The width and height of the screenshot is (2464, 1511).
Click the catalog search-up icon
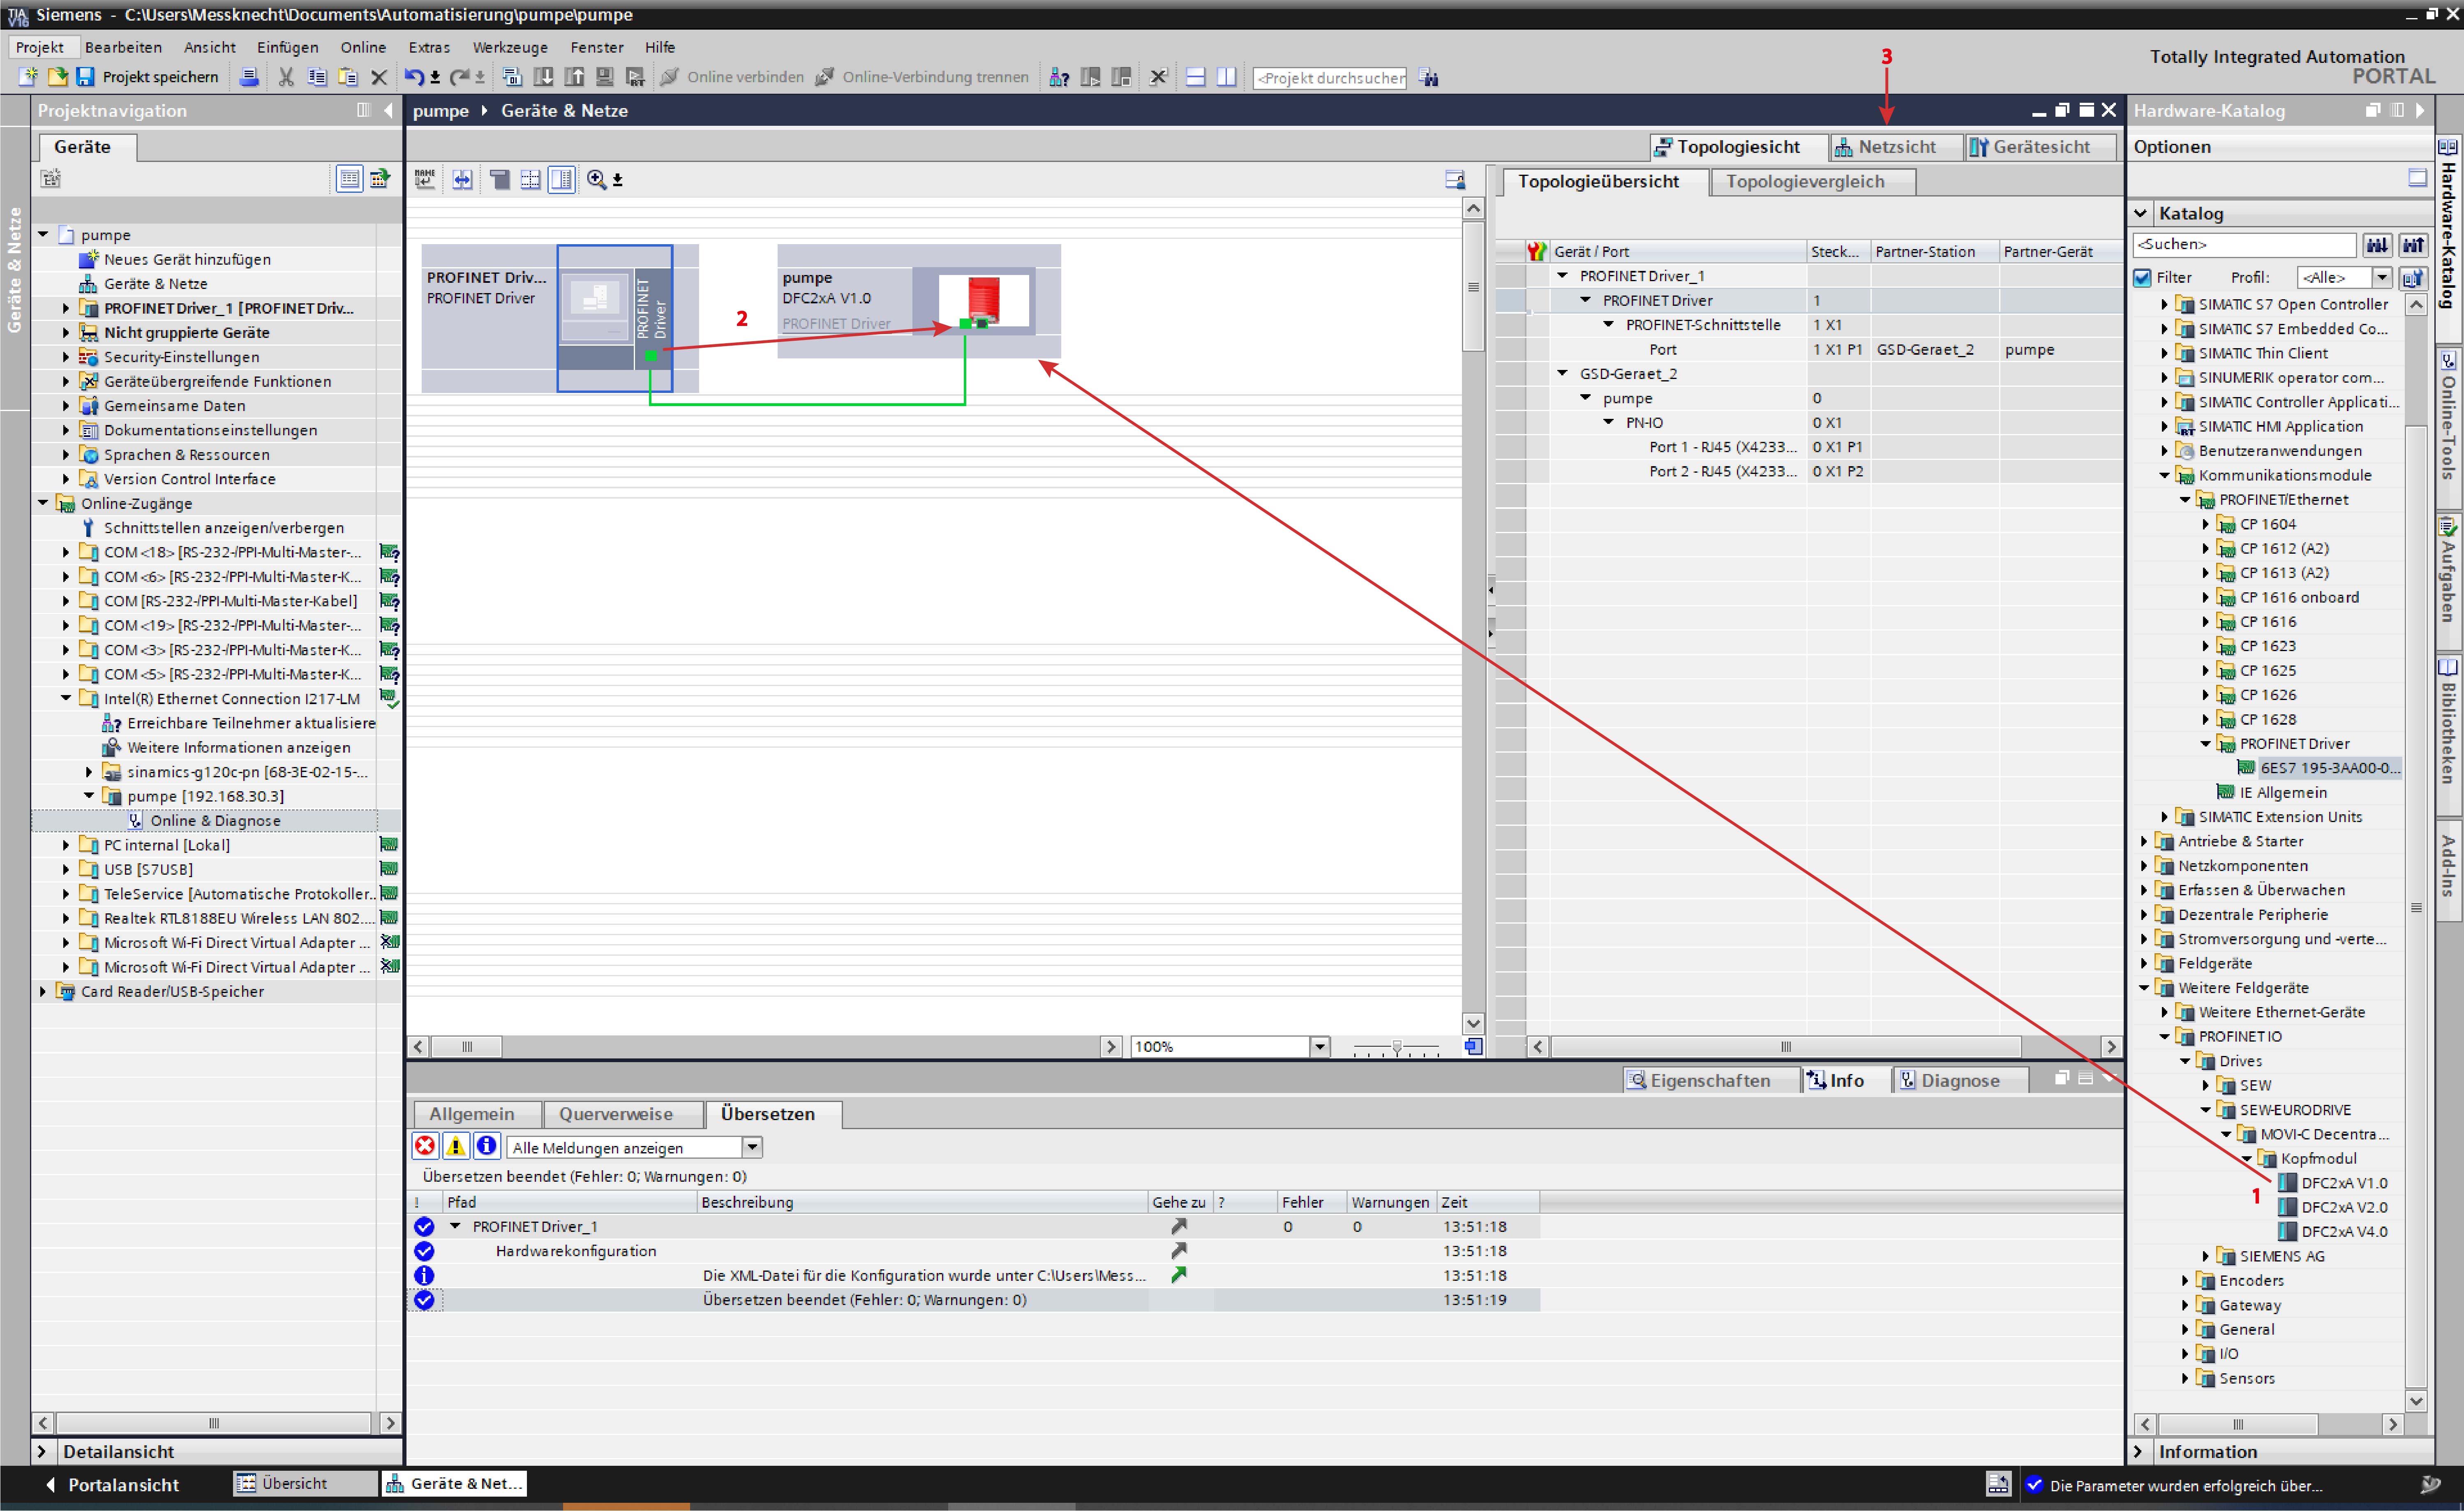pos(2414,244)
